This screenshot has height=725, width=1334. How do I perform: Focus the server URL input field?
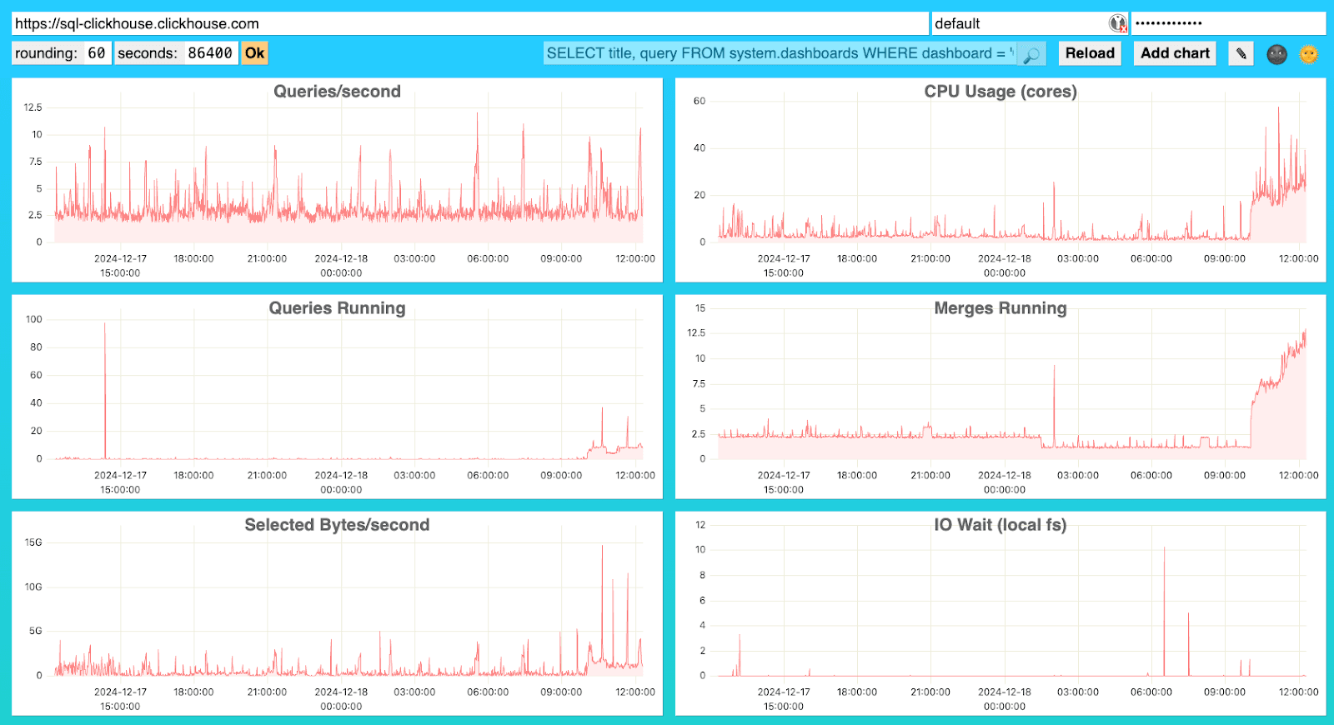click(469, 24)
